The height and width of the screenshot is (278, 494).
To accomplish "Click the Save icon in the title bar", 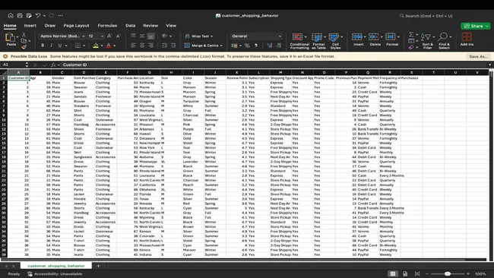I will (20, 15).
